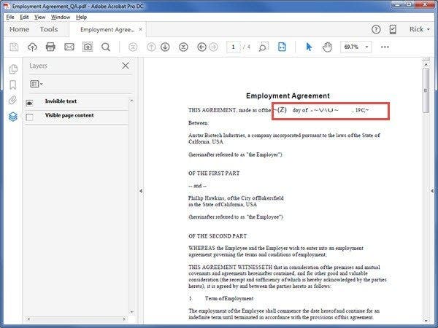Switch to the Tools tab
The image size is (438, 328).
click(49, 30)
